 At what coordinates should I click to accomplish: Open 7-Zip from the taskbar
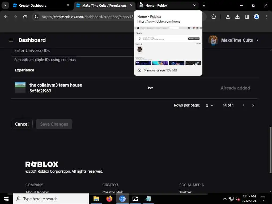[135, 199]
